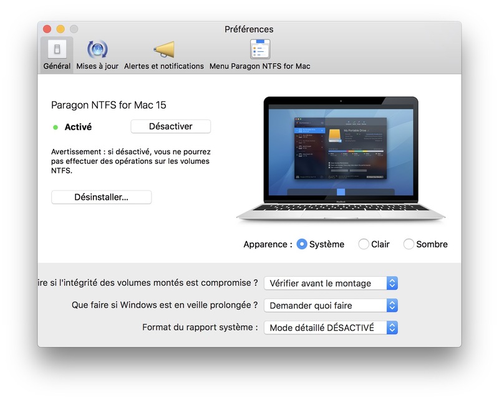Click the Activé status text
The image size is (499, 401).
click(78, 127)
